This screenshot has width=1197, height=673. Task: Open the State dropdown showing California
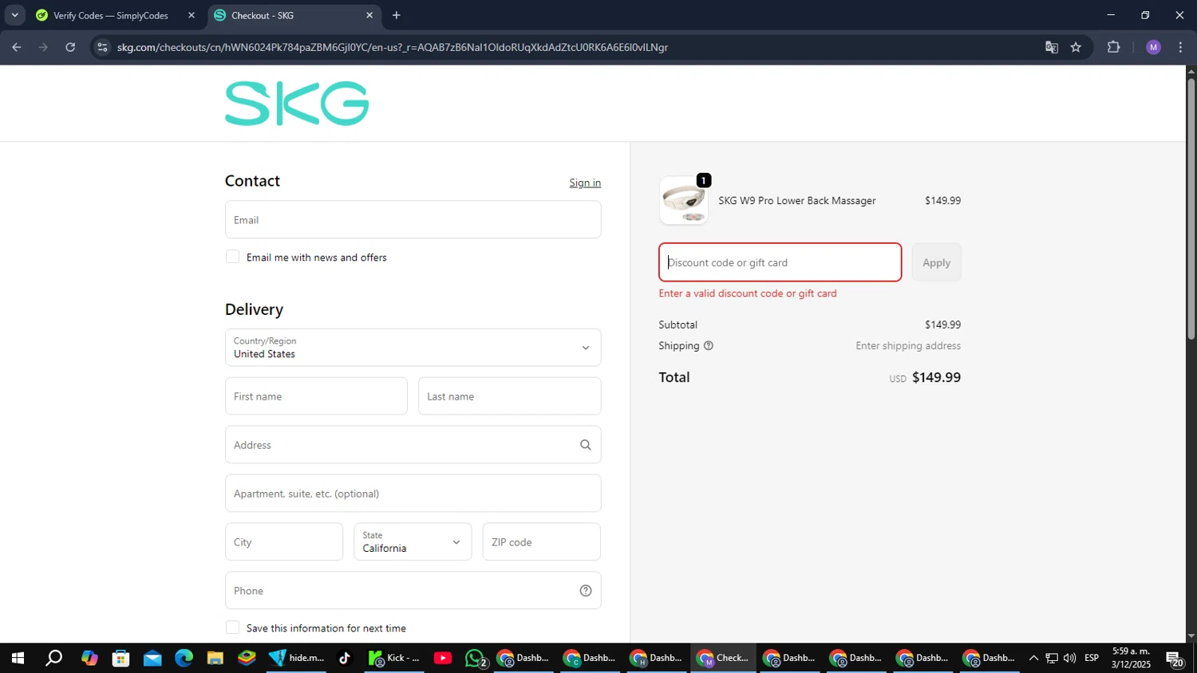pos(413,542)
